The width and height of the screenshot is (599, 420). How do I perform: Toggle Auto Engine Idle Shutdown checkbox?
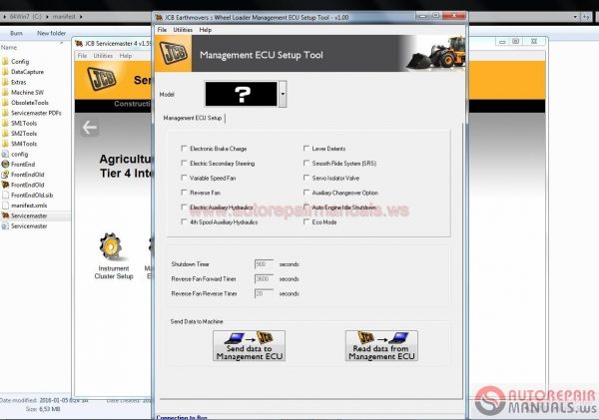(306, 207)
